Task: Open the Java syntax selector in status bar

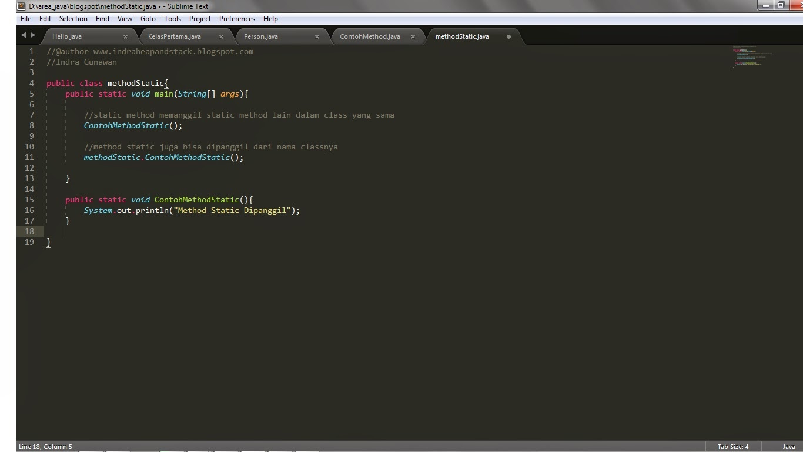Action: [789, 447]
